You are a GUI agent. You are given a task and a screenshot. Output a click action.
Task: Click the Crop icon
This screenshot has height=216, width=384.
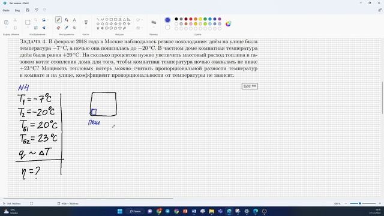36,20
